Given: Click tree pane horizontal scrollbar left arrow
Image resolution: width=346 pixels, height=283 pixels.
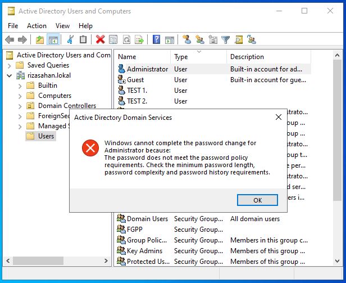Looking at the screenshot, I should click(x=8, y=260).
